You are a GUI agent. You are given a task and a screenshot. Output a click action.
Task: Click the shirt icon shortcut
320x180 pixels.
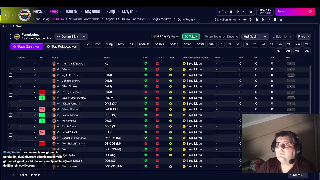pos(251,19)
